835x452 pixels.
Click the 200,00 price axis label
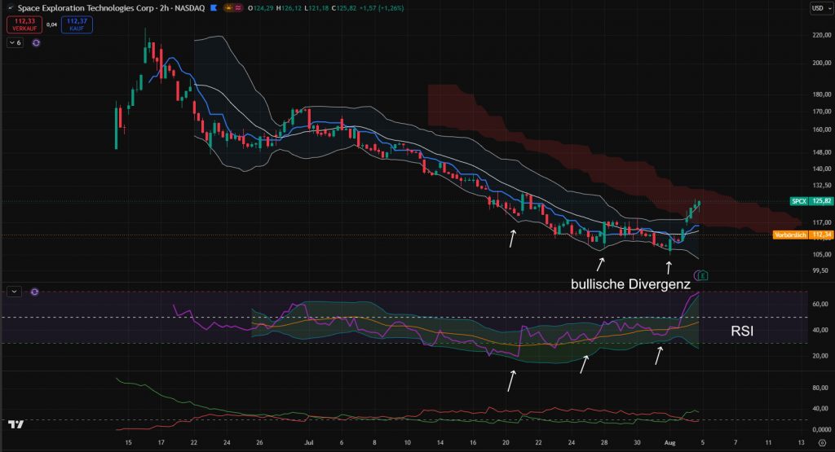[x=822, y=63]
